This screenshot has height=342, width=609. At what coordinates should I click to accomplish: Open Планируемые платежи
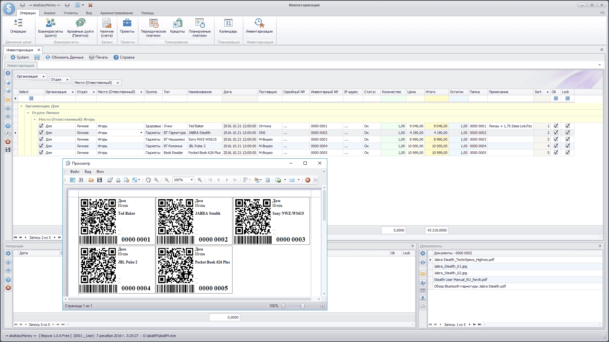(200, 28)
